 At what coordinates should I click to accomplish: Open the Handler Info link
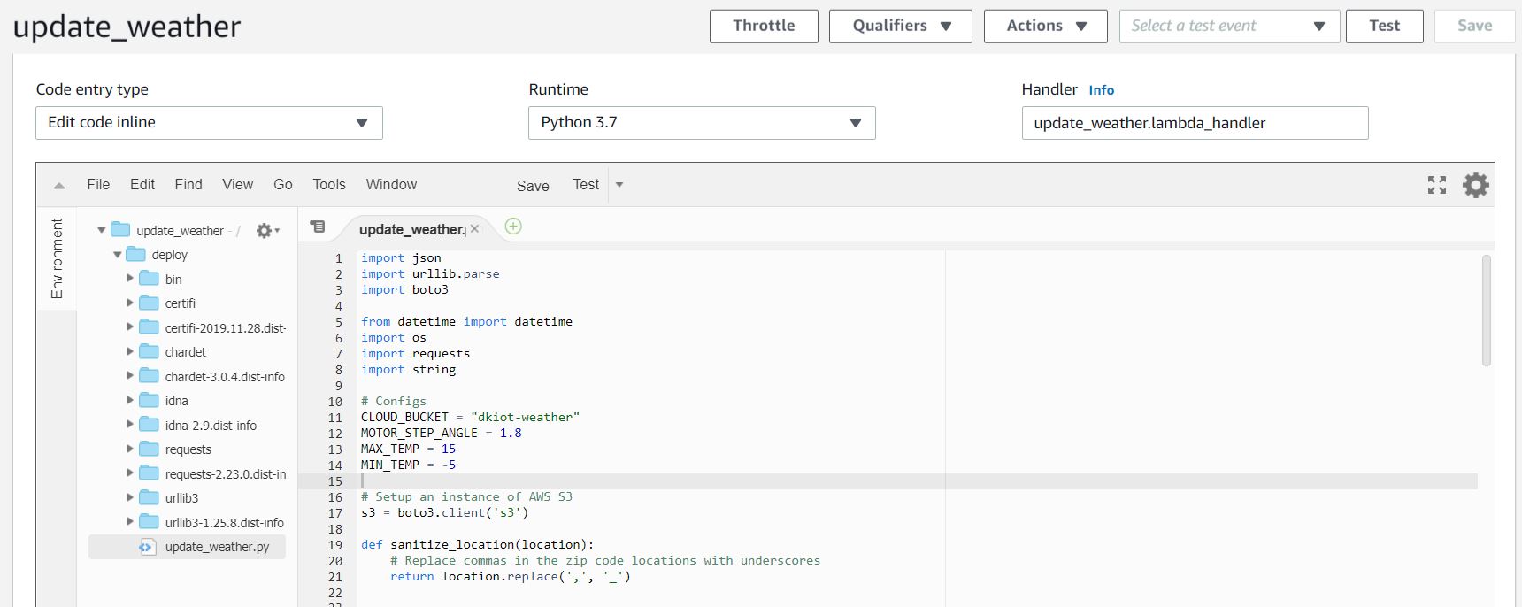click(x=1101, y=90)
